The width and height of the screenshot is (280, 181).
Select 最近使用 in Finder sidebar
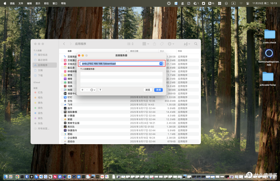[x=45, y=60]
